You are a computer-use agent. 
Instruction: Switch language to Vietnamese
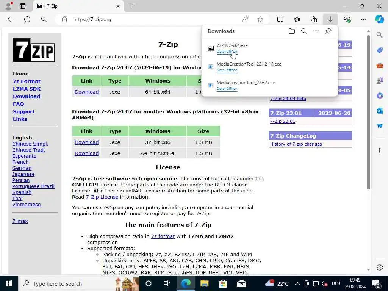[26, 204]
